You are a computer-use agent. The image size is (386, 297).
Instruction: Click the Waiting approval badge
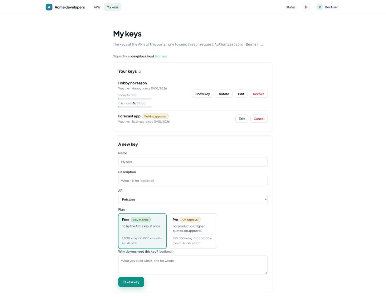point(155,116)
